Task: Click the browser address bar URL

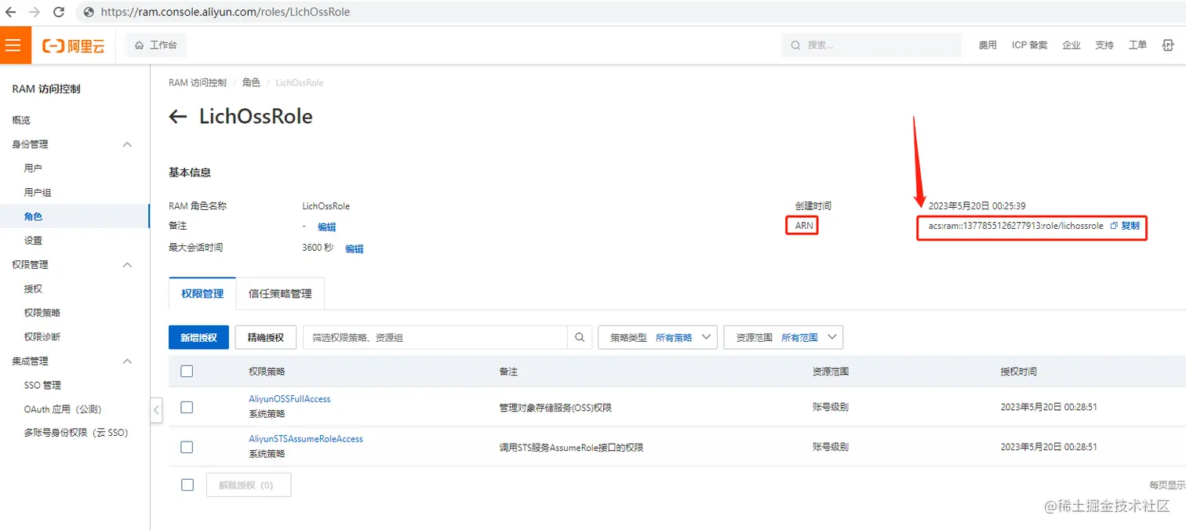Action: (226, 12)
